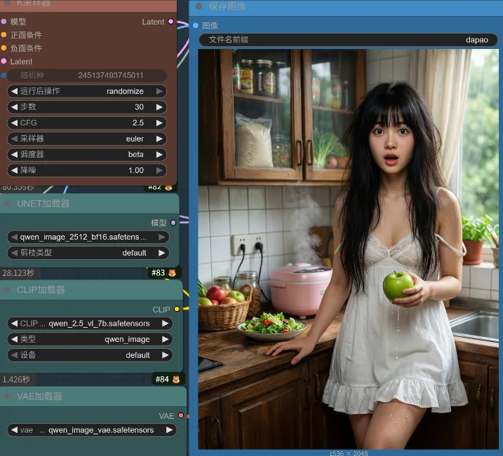This screenshot has width=503, height=456.
Task: Click the yellow CLIP output socket
Action: click(x=177, y=309)
